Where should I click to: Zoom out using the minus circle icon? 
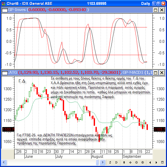click(136, 162)
